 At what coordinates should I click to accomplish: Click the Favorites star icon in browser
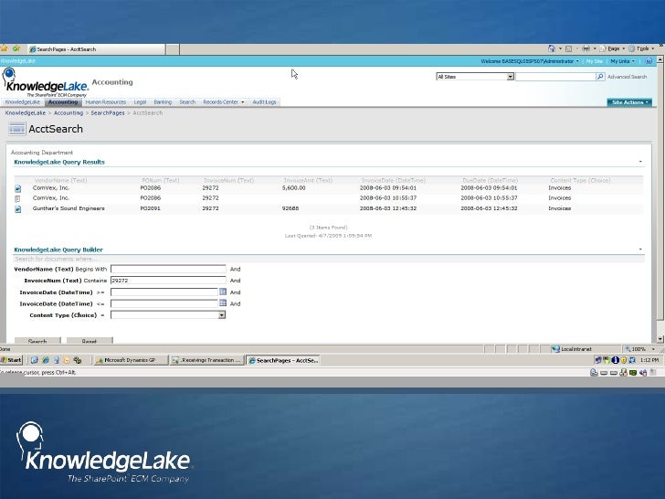click(x=5, y=48)
